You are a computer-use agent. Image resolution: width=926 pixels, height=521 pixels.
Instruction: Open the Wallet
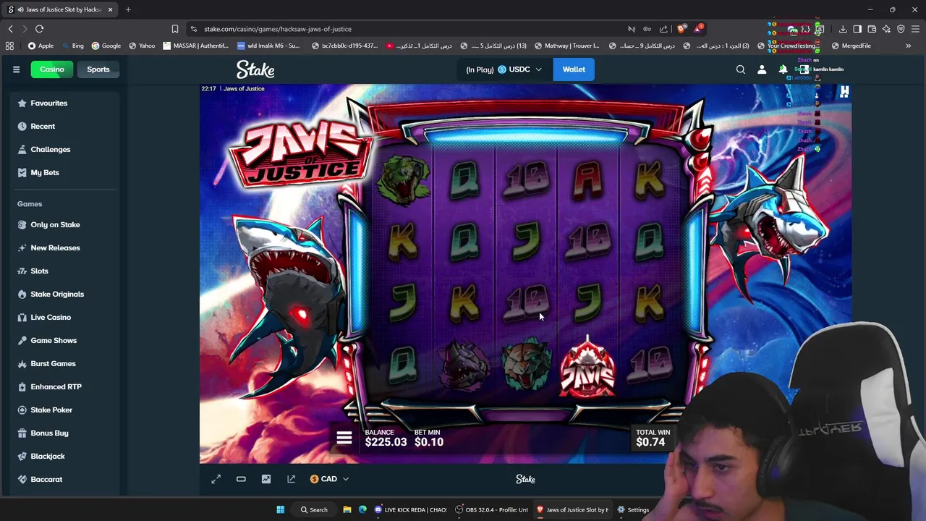click(574, 69)
